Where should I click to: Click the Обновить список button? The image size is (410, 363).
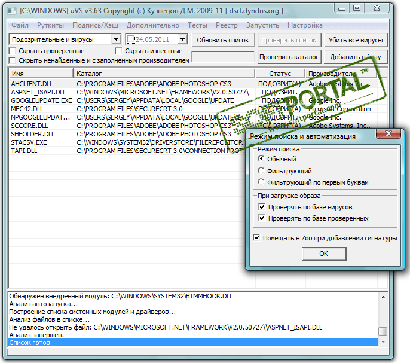223,40
